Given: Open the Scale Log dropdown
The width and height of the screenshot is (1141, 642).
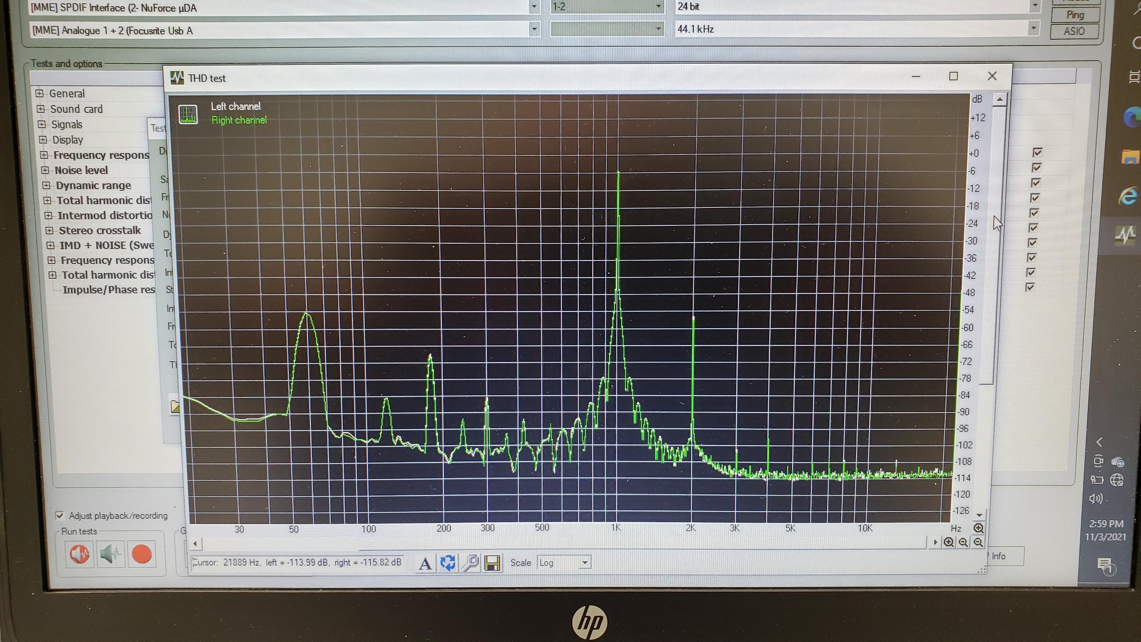Looking at the screenshot, I should 585,563.
